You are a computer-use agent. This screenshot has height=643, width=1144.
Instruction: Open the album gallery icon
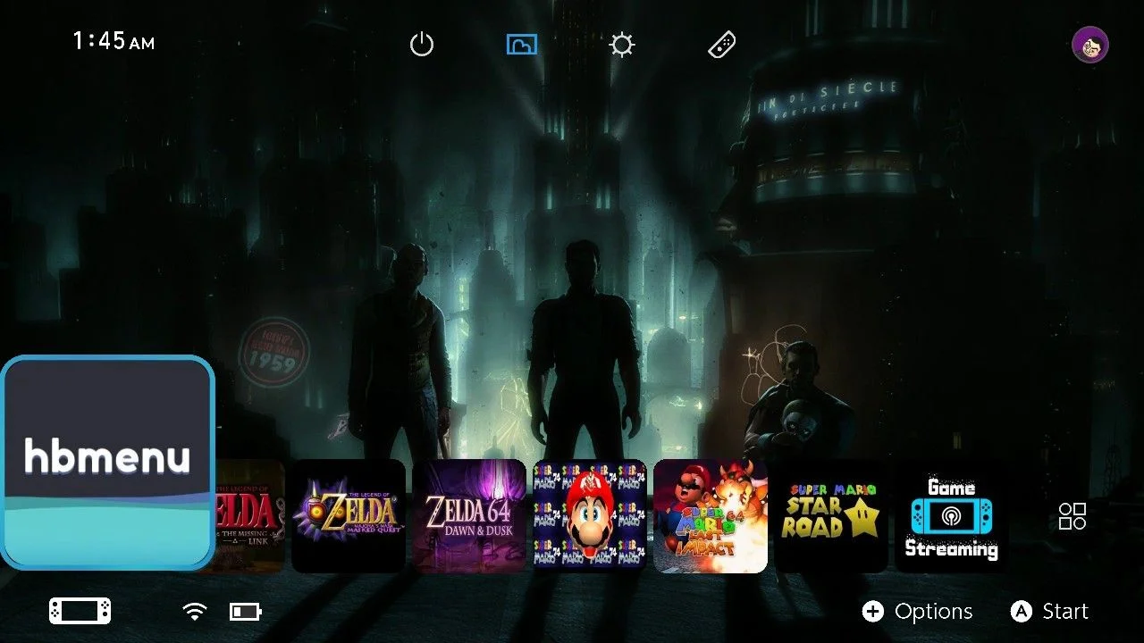point(522,44)
